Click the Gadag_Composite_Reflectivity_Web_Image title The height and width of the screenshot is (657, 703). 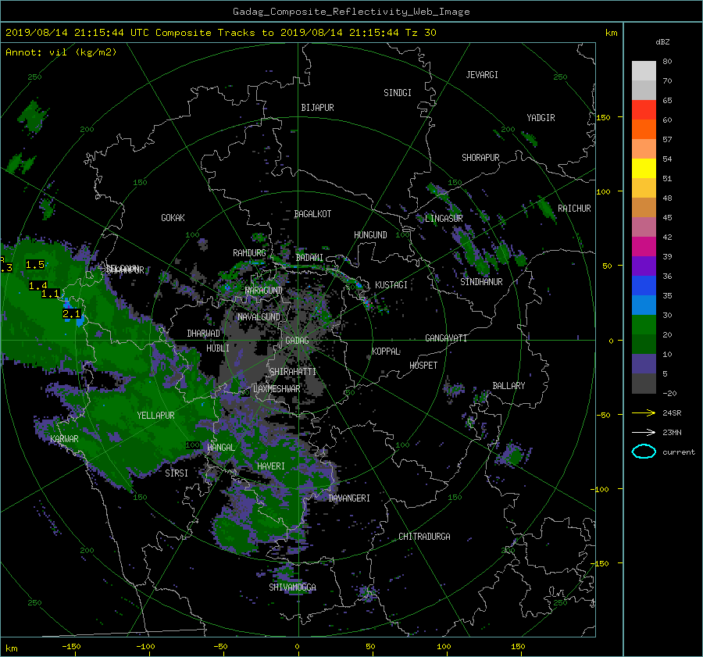tap(351, 12)
